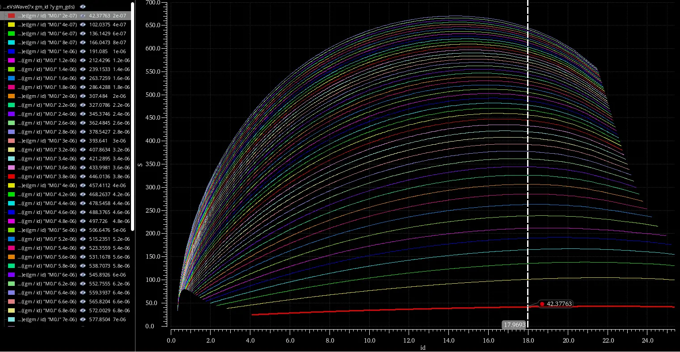
Task: Hide the 1.2e-06 trace via its eye icon
Action: (x=83, y=60)
